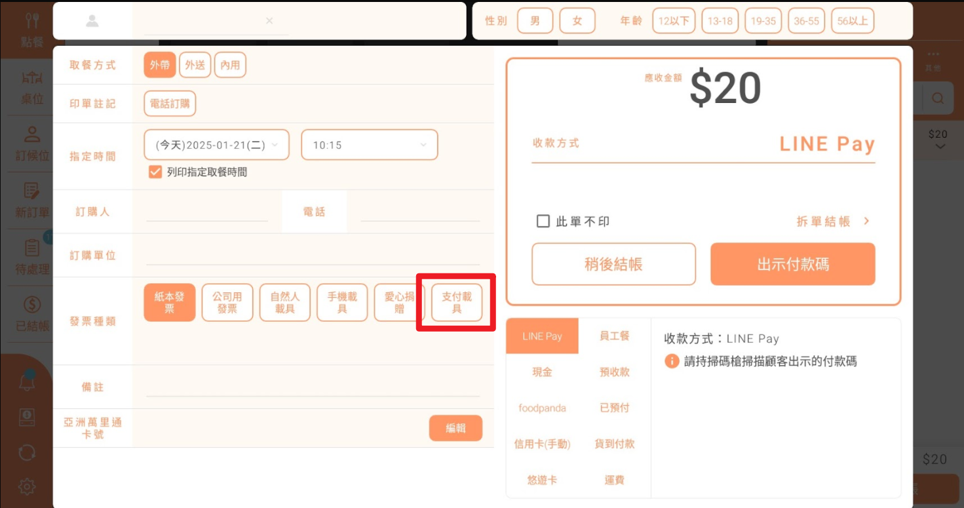
Task: Open the 新訂單 new order icon
Action: pyautogui.click(x=31, y=191)
